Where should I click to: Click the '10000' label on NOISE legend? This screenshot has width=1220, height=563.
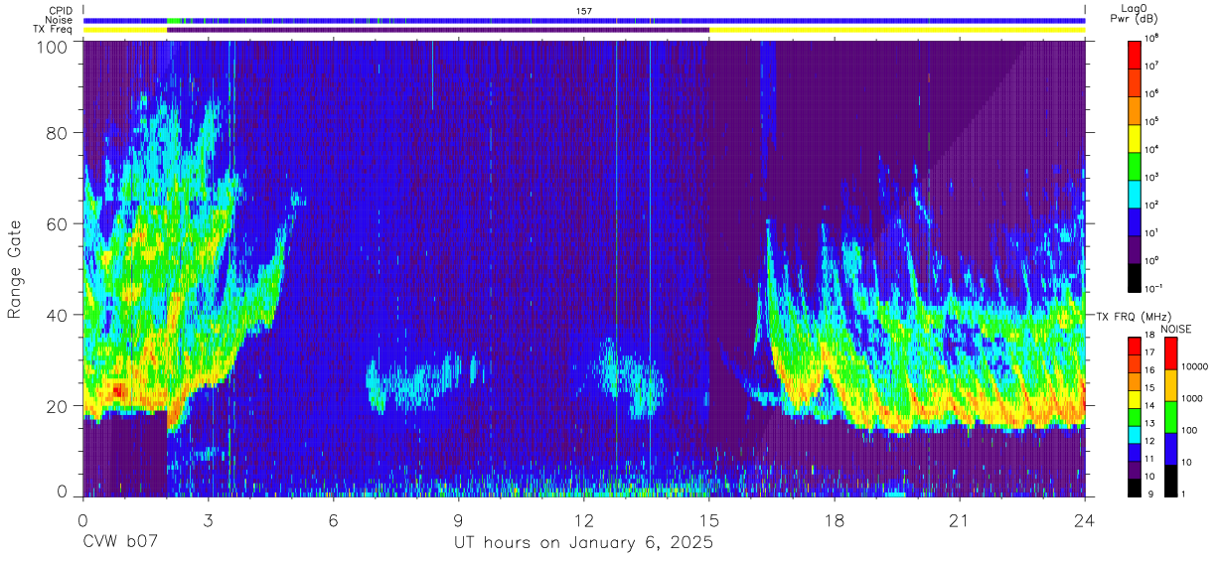point(1195,368)
